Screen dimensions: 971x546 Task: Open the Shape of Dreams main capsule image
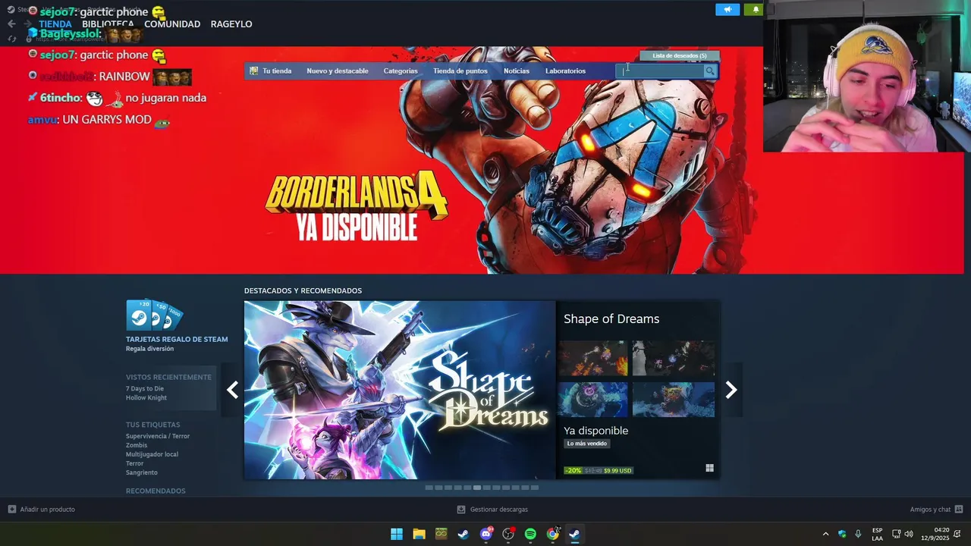tap(400, 390)
